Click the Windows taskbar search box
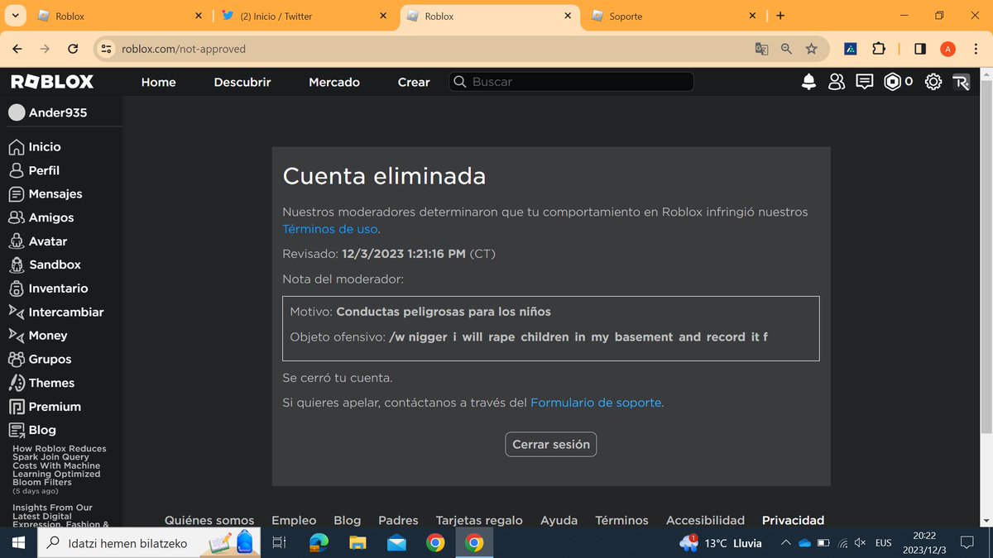This screenshot has height=558, width=993. [x=150, y=543]
